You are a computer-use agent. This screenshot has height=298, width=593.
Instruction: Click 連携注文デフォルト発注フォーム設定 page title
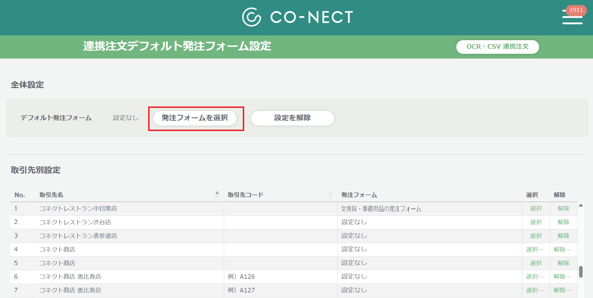(x=177, y=46)
